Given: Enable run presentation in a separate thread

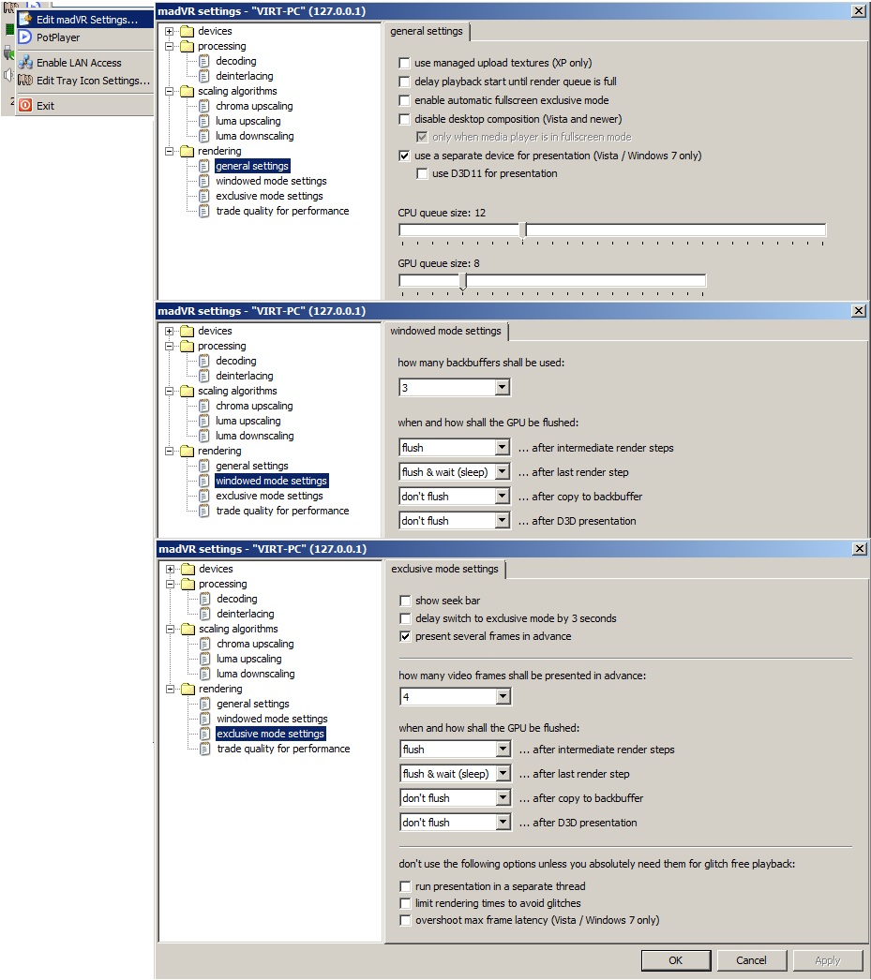Looking at the screenshot, I should 405,886.
